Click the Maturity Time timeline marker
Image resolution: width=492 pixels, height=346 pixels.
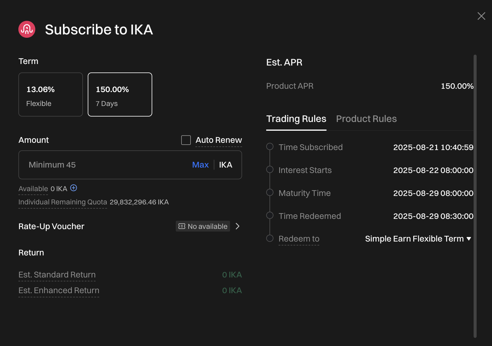(x=270, y=193)
